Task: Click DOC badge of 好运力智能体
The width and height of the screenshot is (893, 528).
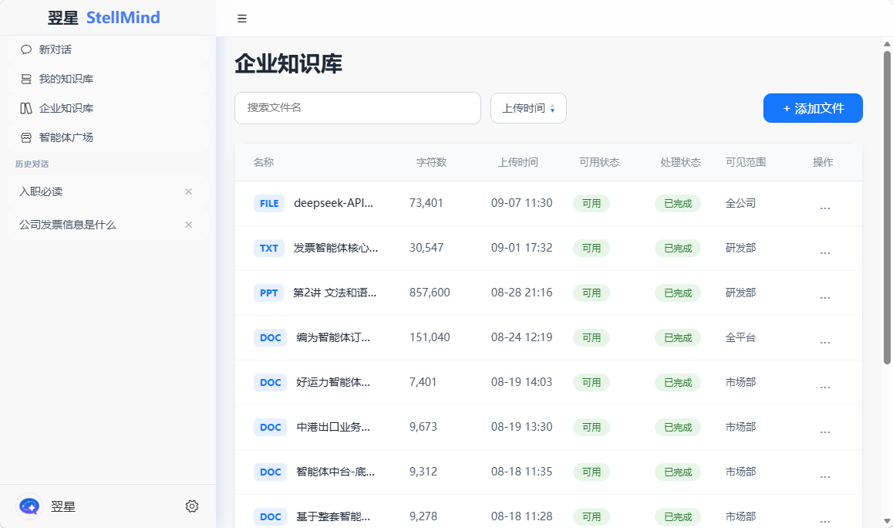Action: click(270, 383)
